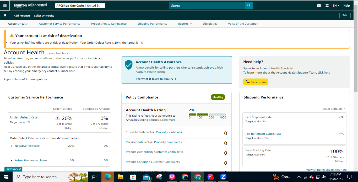This screenshot has width=358, height=182.
Task: Open Product Authenticity Customer Complaints
Action: click(154, 152)
